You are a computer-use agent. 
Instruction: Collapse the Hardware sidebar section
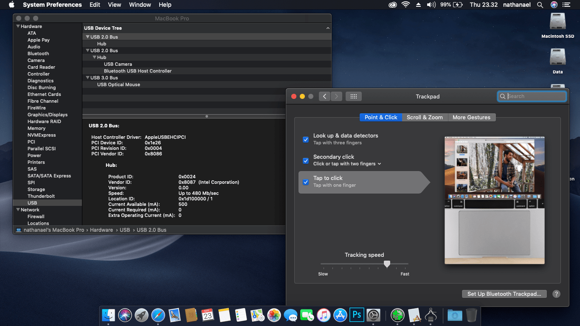point(18,26)
